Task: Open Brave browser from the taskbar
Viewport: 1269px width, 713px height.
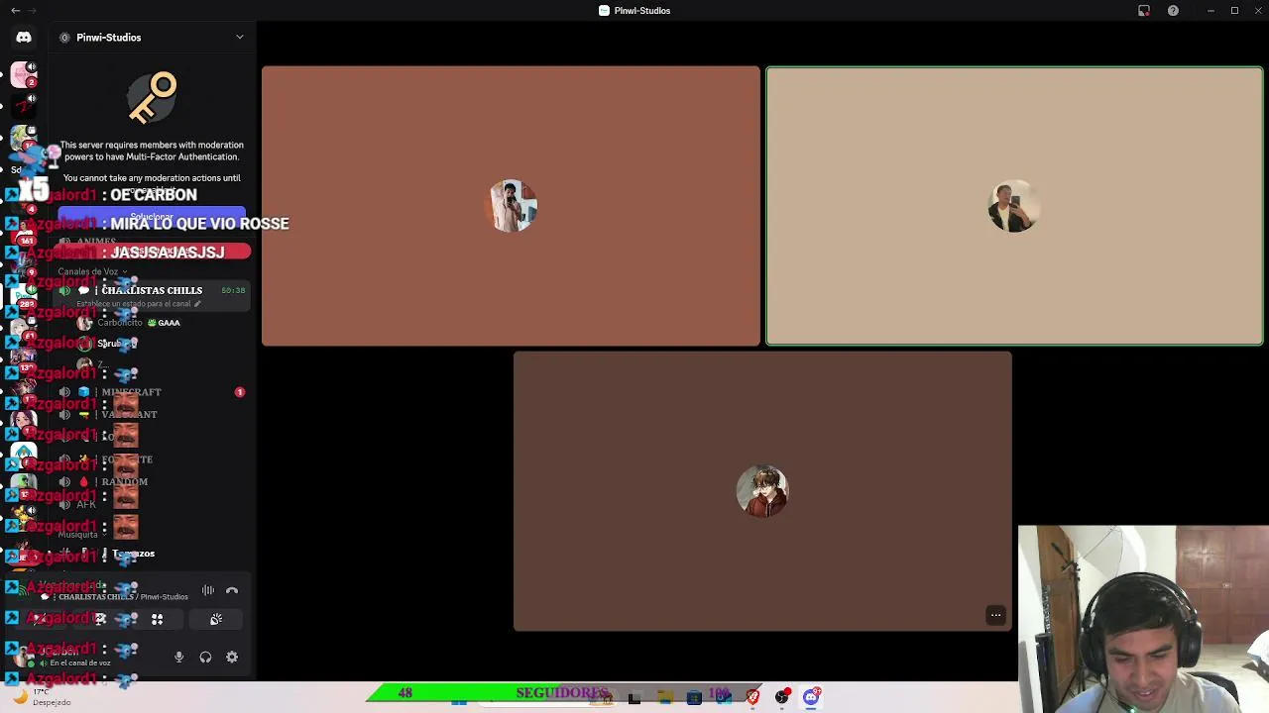Action: [752, 697]
